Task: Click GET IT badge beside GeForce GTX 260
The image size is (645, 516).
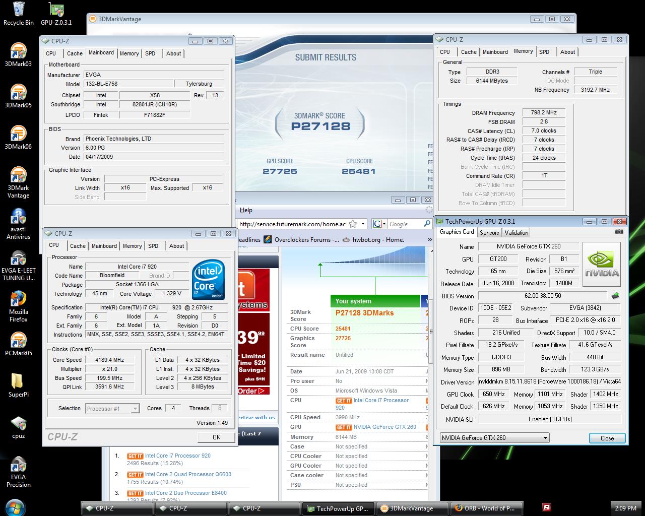Action: (344, 427)
